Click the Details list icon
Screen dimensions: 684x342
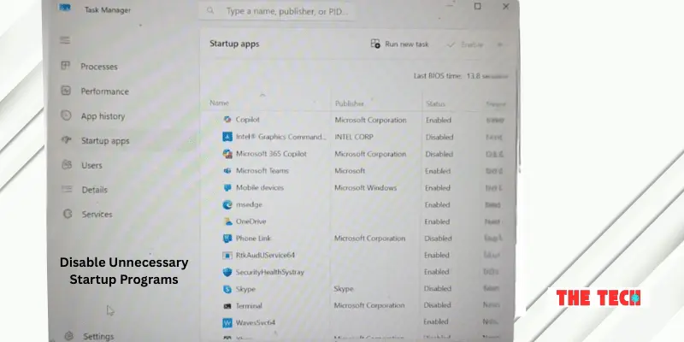click(x=67, y=189)
